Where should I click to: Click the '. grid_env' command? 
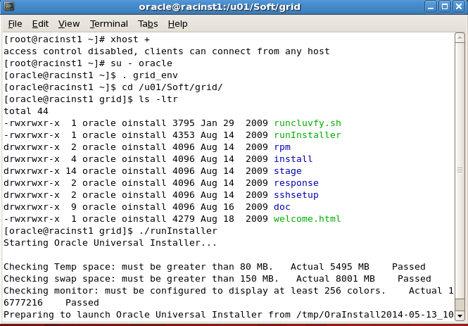[149, 75]
